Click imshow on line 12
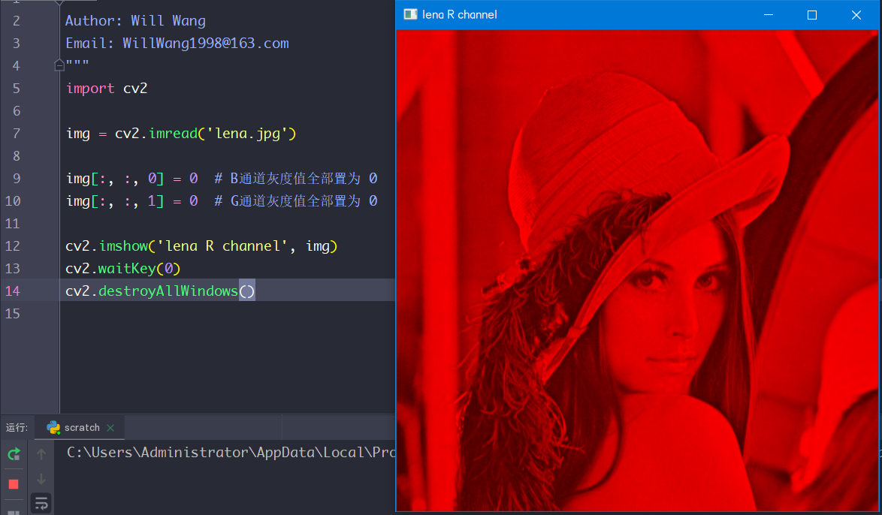This screenshot has width=882, height=515. coord(124,245)
